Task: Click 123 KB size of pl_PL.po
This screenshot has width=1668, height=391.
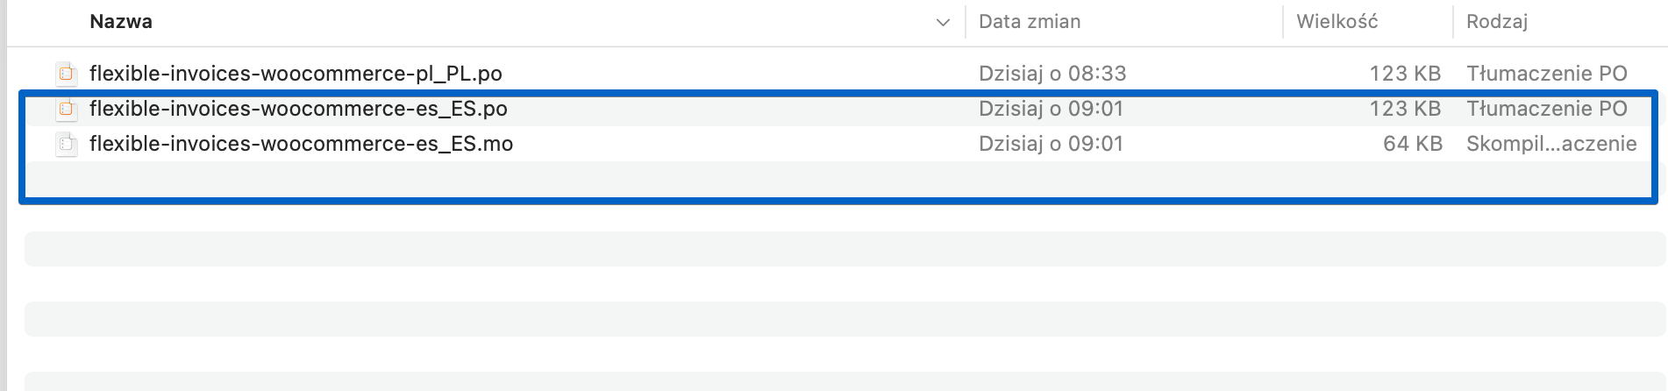Action: tap(1405, 74)
